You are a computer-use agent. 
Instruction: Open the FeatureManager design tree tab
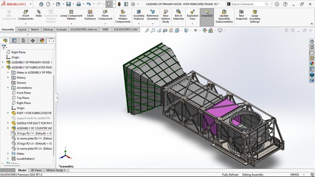[x=5, y=40]
